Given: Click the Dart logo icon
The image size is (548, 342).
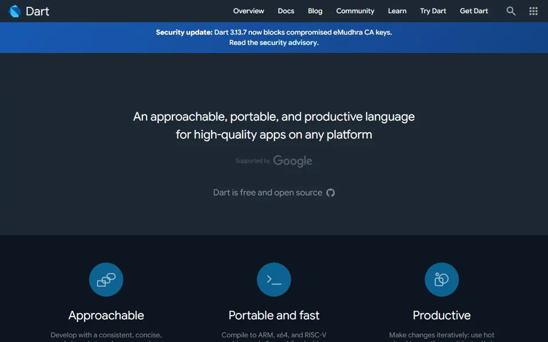Looking at the screenshot, I should 15,11.
